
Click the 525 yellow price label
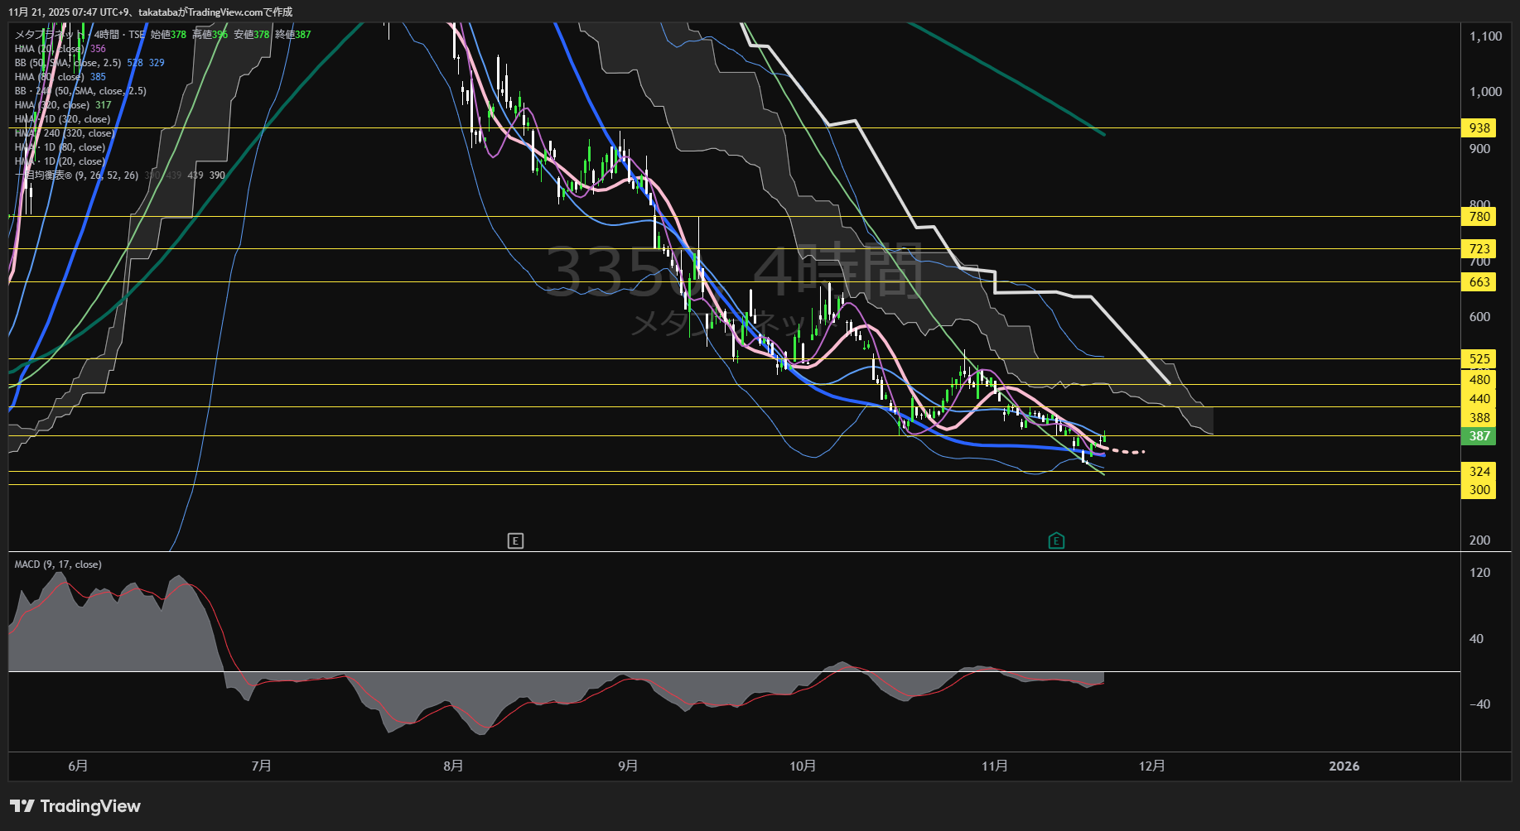(x=1479, y=359)
